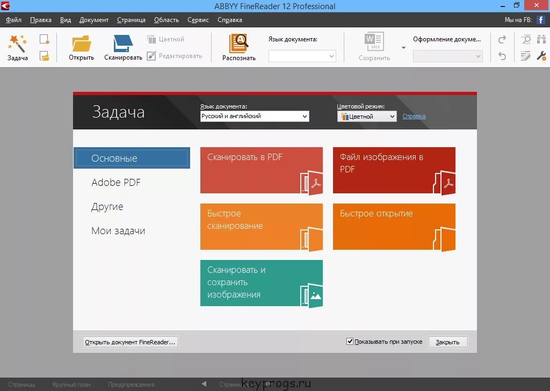The image size is (550, 391).
Task: Open the Facebook page icon
Action: pos(540,20)
